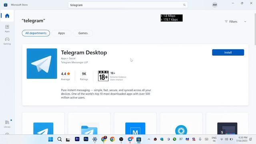Select the Games department filter

83,33
